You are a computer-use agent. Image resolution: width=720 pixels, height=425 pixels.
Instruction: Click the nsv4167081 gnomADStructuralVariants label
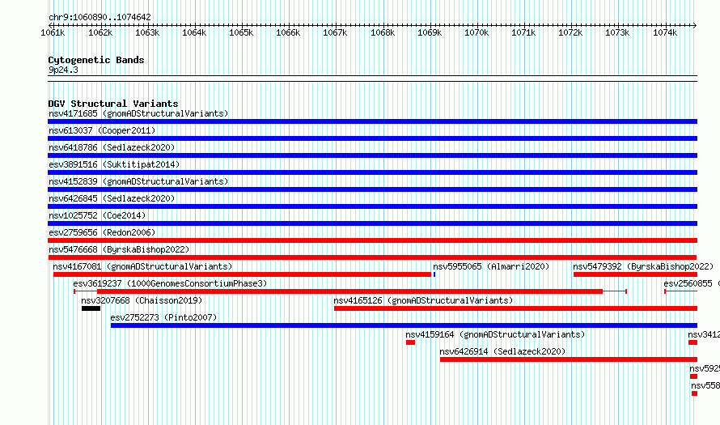(x=142, y=266)
